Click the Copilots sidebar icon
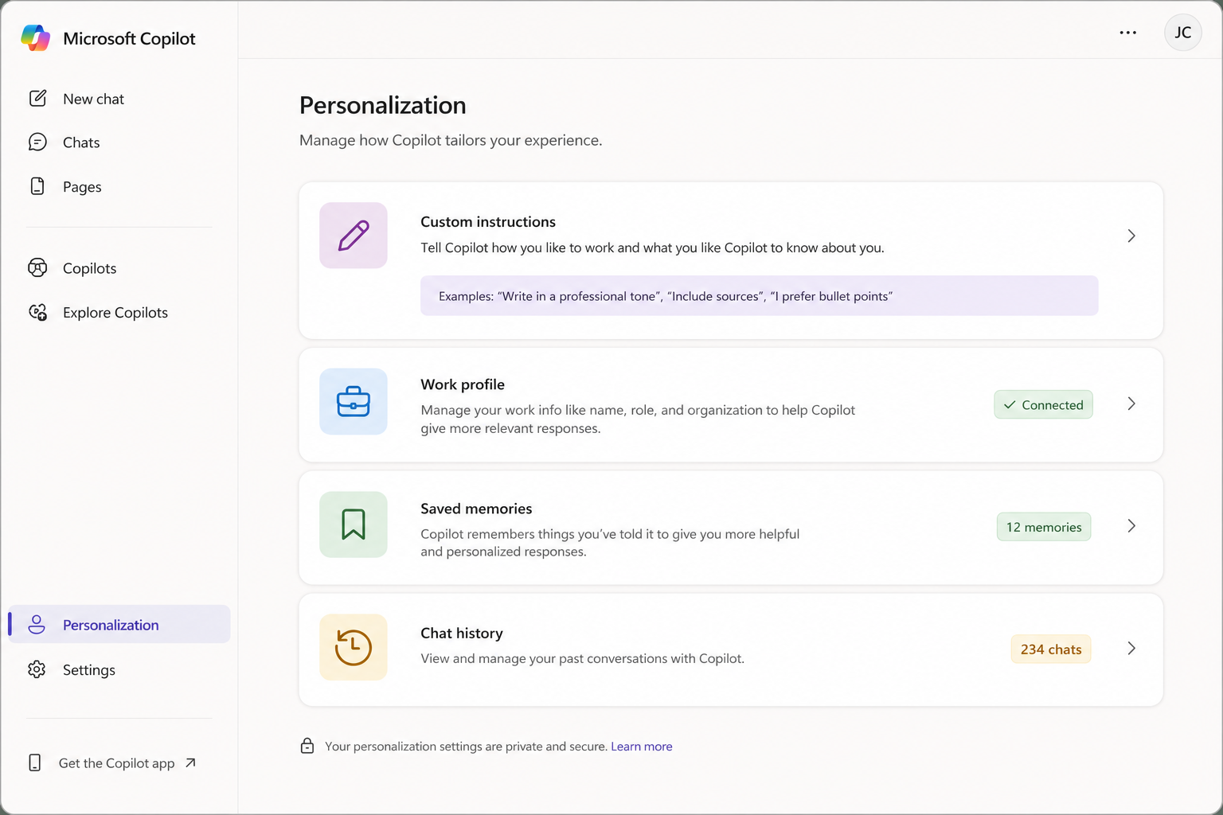The width and height of the screenshot is (1223, 815). tap(37, 267)
